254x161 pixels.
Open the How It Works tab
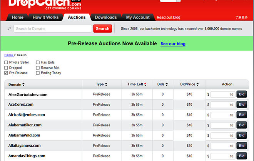(45, 17)
